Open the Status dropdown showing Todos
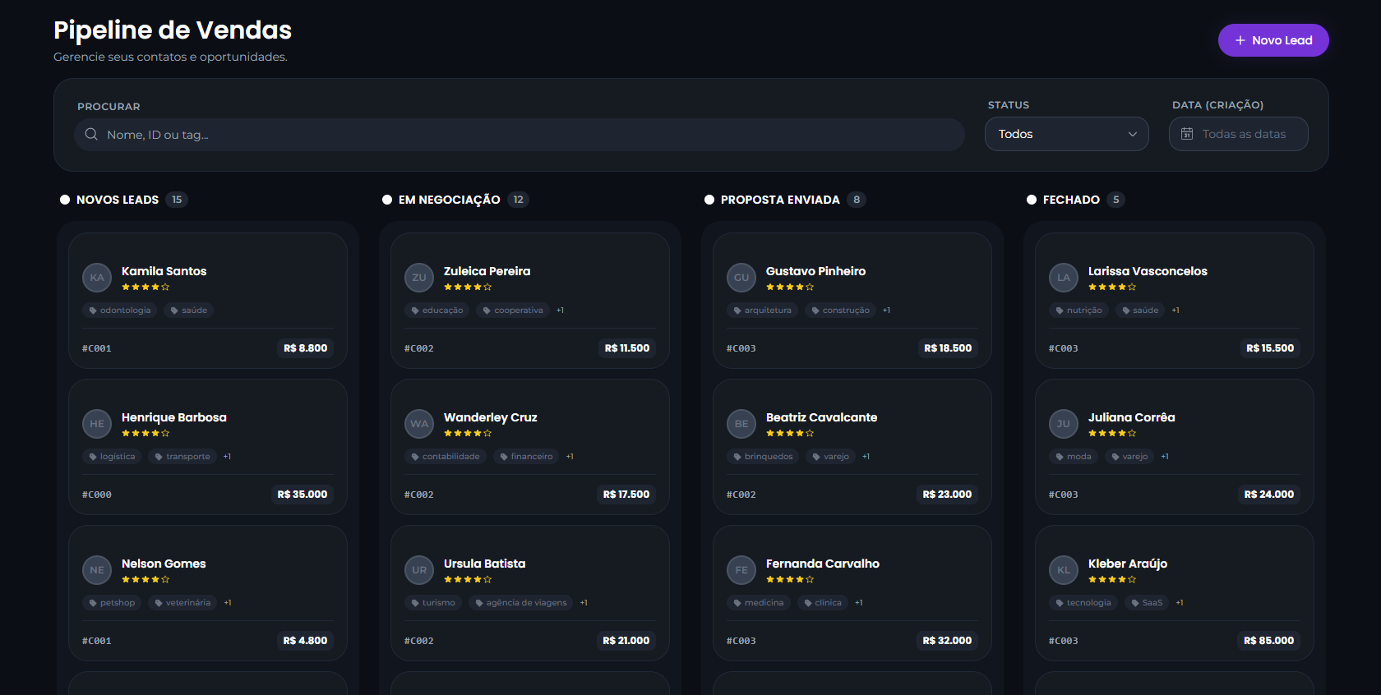Image resolution: width=1381 pixels, height=695 pixels. (x=1066, y=134)
